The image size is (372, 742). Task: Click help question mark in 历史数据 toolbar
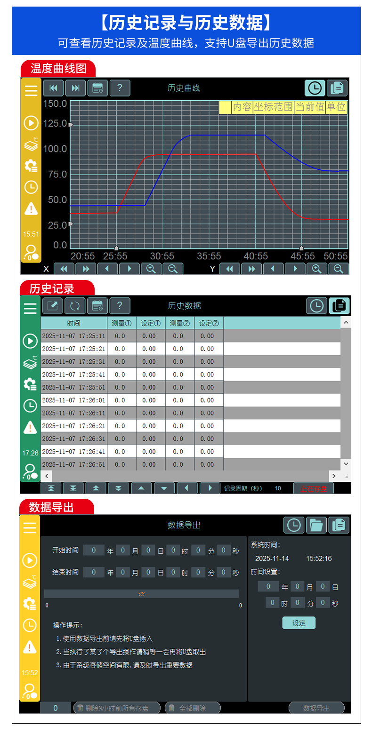pyautogui.click(x=120, y=306)
